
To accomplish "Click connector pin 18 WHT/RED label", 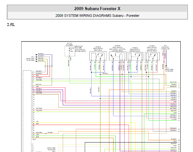I will pos(39,108).
